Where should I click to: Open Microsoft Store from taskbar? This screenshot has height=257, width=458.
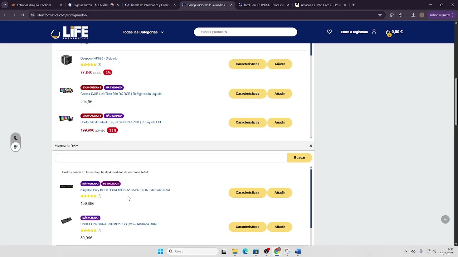coord(255,251)
